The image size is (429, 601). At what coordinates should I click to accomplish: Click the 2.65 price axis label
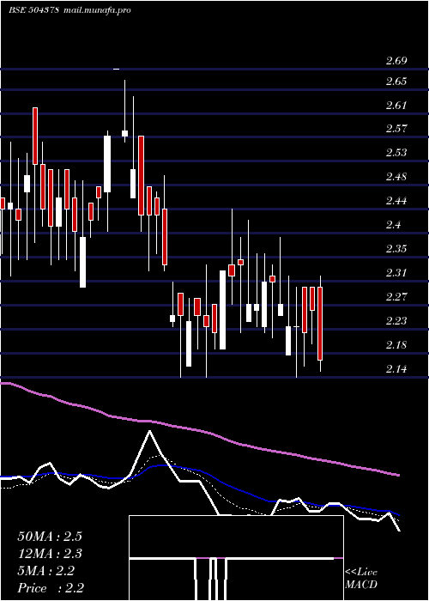point(396,82)
